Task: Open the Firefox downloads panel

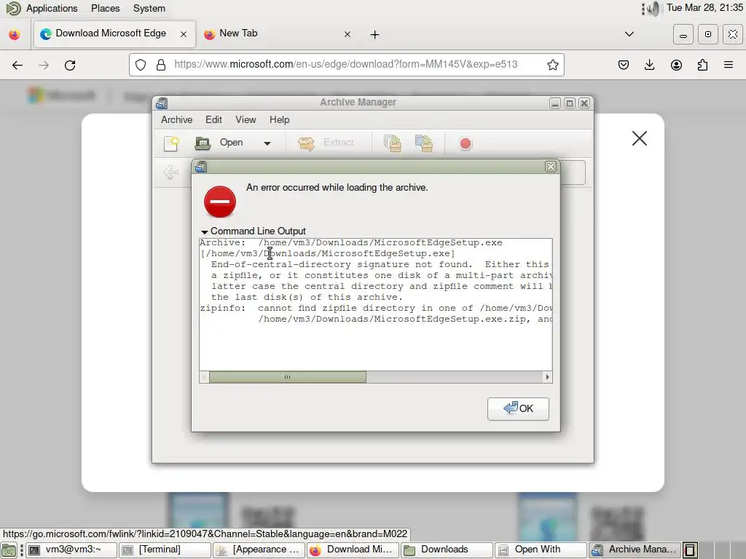Action: pos(649,65)
